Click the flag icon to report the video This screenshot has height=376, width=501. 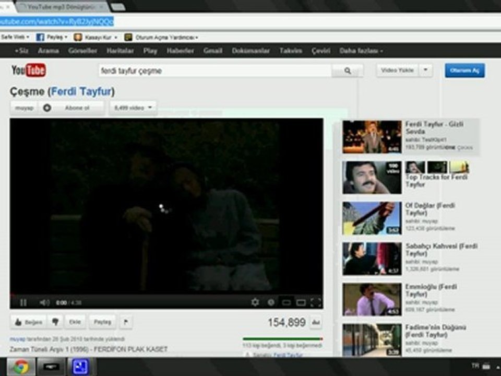(x=126, y=322)
